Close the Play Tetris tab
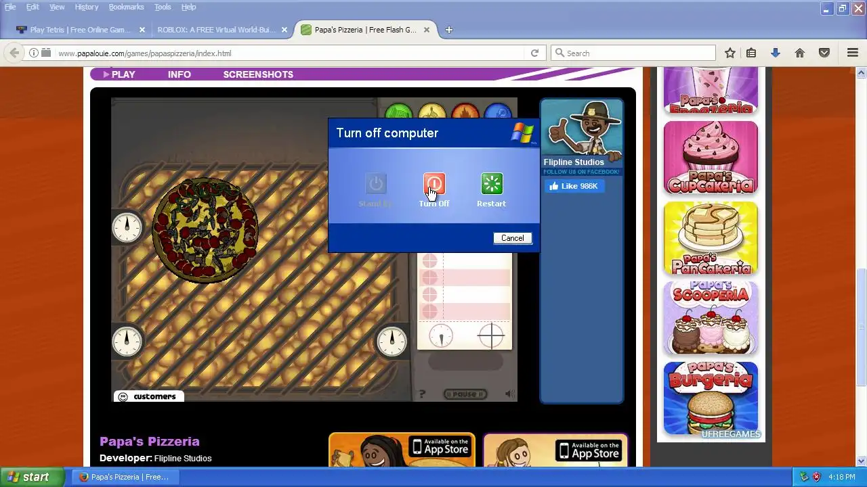The width and height of the screenshot is (867, 487). (142, 30)
